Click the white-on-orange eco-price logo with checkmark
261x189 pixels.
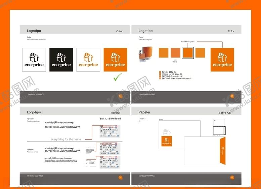(x=115, y=60)
